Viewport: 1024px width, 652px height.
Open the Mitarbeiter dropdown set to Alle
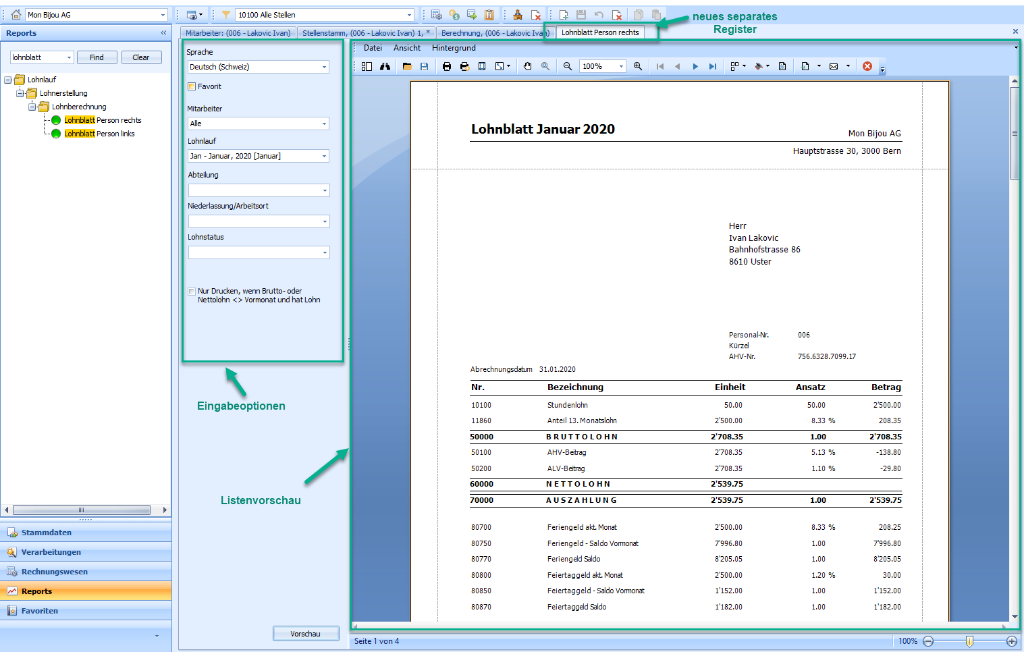coord(324,124)
